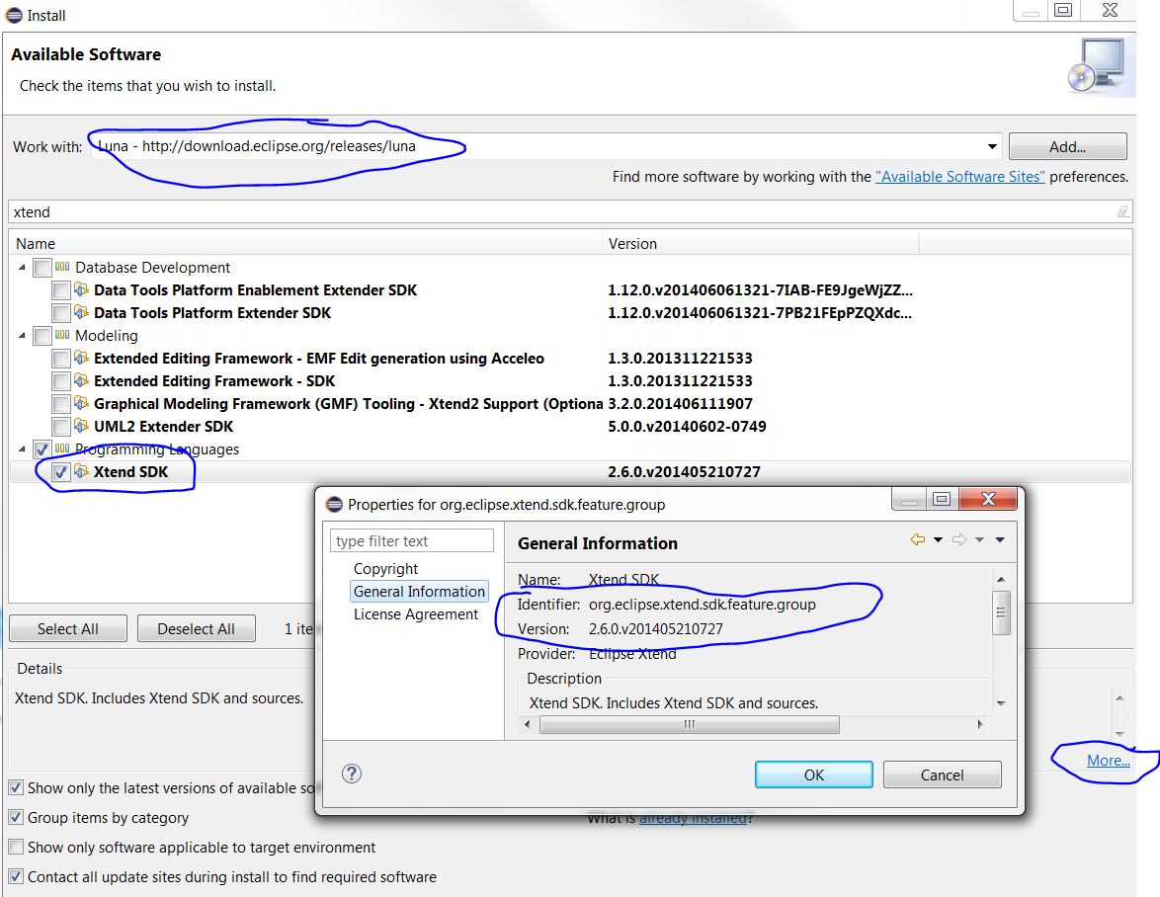Screen dimensions: 1160x897
Task: Uncheck the Xtend SDK checkbox
Action: (60, 472)
